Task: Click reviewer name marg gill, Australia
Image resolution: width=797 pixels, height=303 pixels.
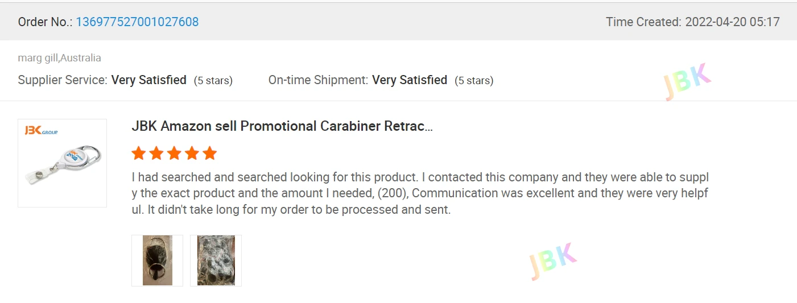Action: [x=60, y=58]
